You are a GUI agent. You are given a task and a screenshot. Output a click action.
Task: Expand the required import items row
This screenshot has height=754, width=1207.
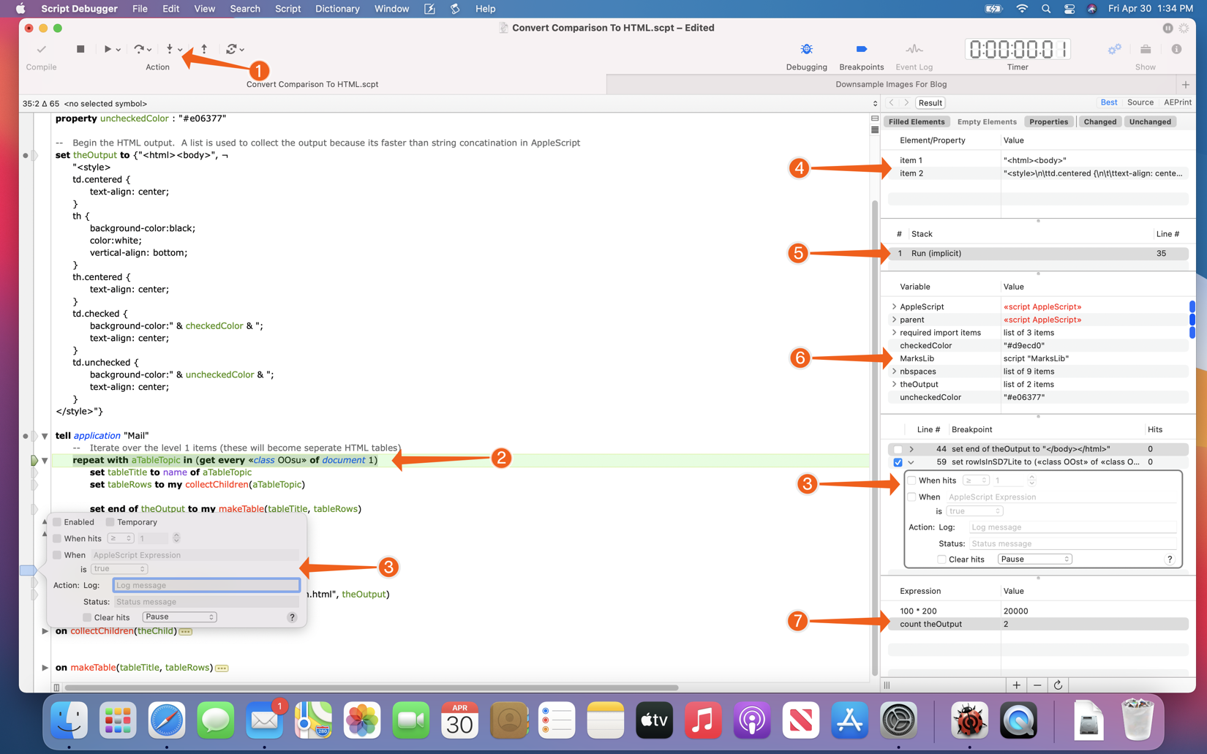click(894, 333)
